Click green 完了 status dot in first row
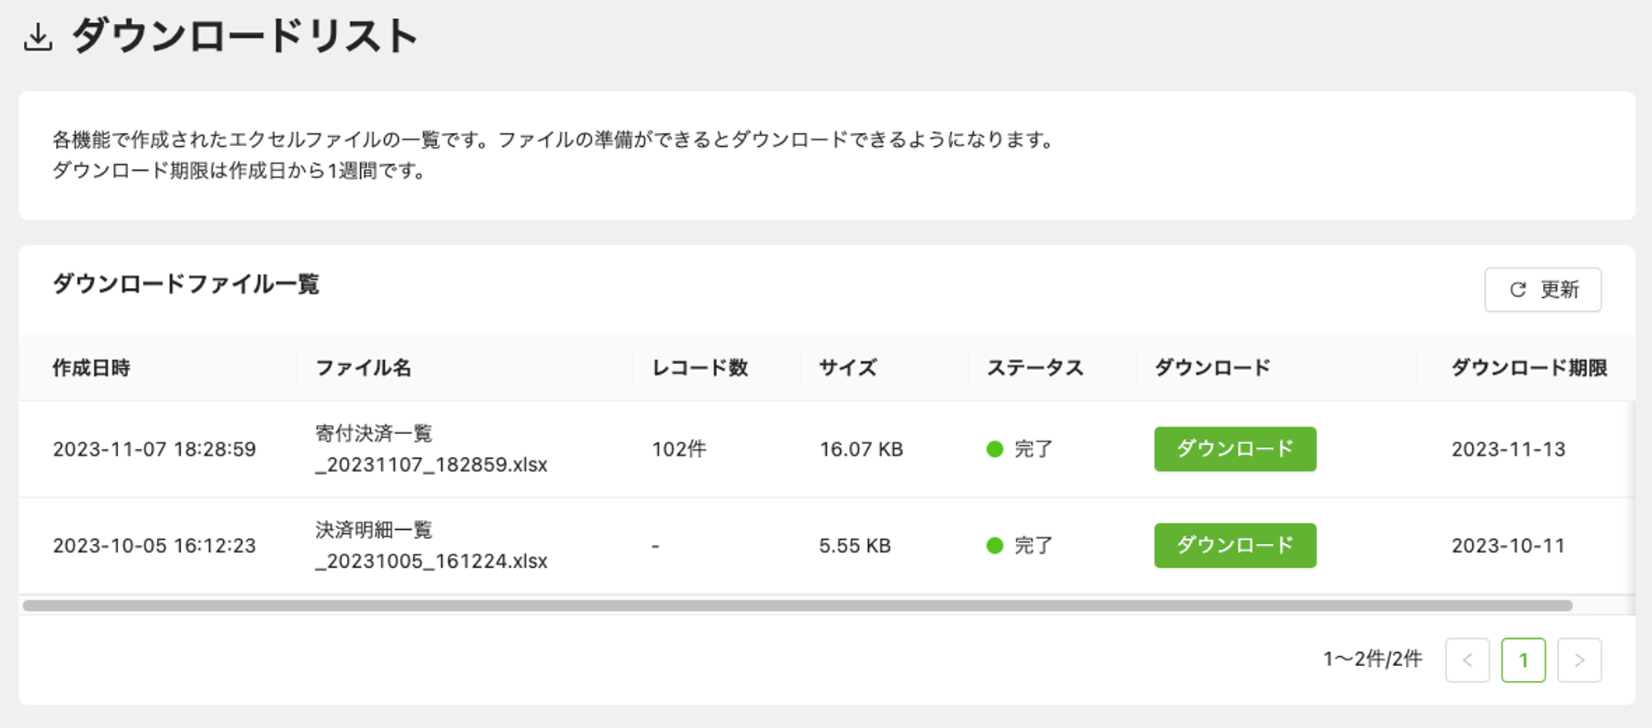Image resolution: width=1652 pixels, height=728 pixels. coord(995,449)
